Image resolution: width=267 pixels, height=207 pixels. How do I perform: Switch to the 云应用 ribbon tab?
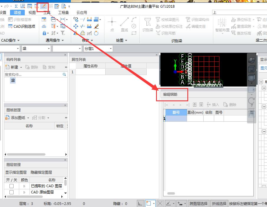(82, 12)
